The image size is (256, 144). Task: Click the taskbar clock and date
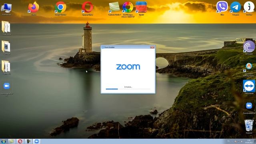coord(249,141)
